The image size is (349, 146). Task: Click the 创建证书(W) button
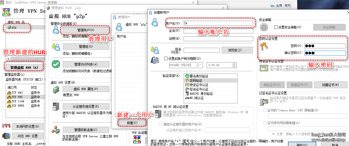coord(330,85)
